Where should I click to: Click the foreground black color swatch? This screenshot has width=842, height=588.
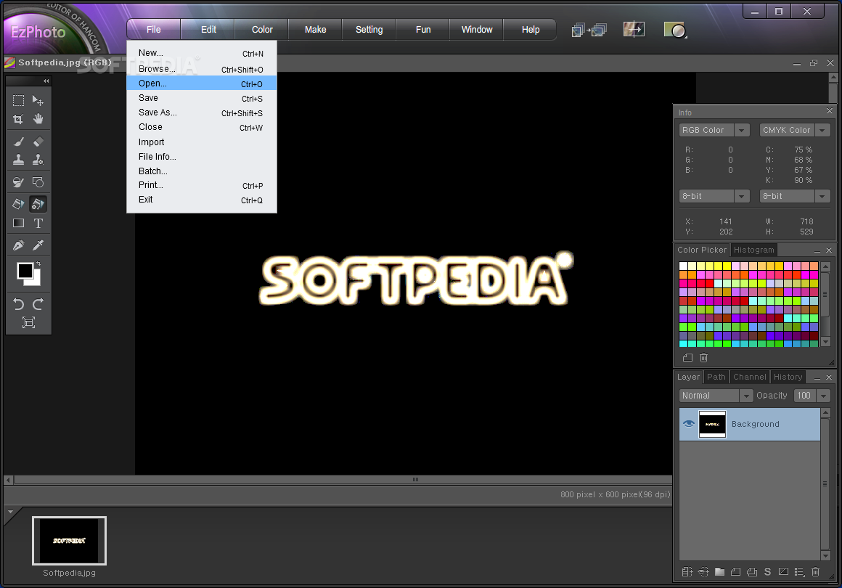[x=25, y=271]
